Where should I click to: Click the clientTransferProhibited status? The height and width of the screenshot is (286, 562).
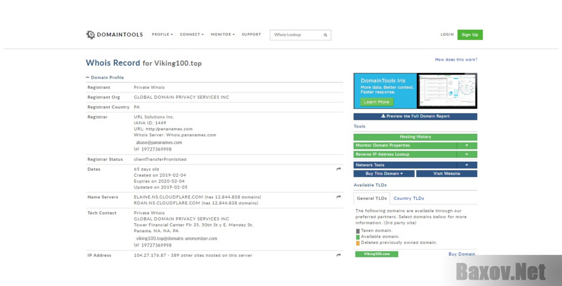(160, 159)
